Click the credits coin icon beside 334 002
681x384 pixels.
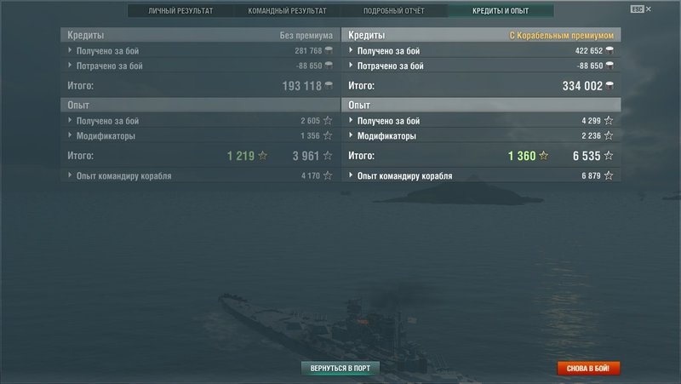(x=609, y=86)
